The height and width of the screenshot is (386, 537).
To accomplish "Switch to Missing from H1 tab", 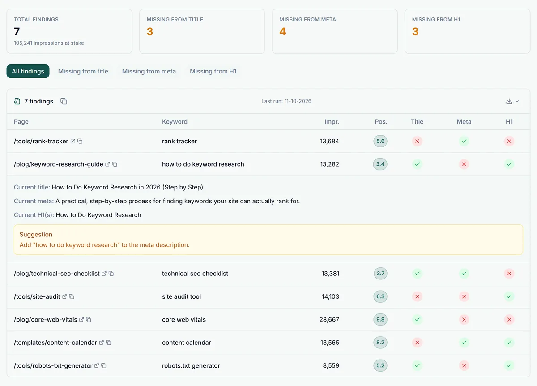I will [x=213, y=71].
